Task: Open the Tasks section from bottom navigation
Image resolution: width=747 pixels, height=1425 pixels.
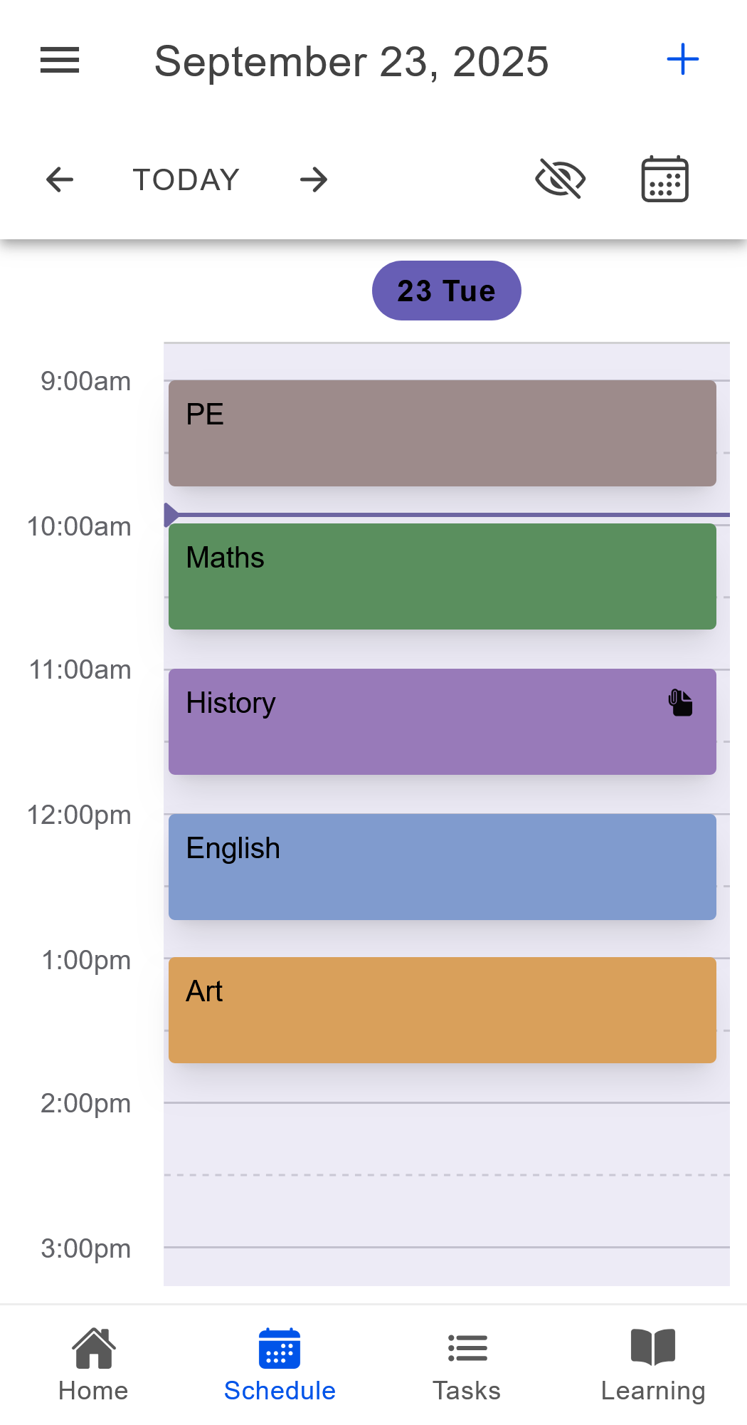Action: click(x=467, y=1362)
